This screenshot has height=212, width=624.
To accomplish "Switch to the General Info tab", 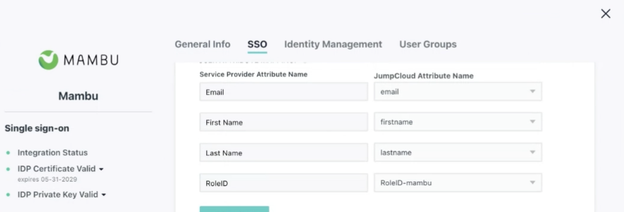I will (203, 44).
